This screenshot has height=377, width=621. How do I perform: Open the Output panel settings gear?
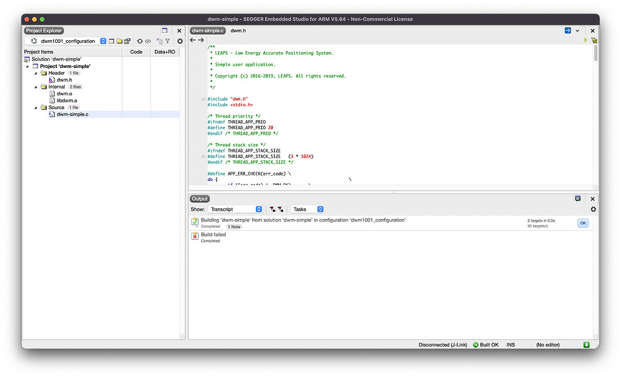(593, 209)
